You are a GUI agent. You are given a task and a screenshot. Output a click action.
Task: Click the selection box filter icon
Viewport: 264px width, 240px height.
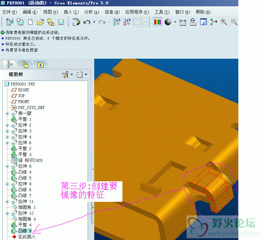pyautogui.click(x=137, y=22)
